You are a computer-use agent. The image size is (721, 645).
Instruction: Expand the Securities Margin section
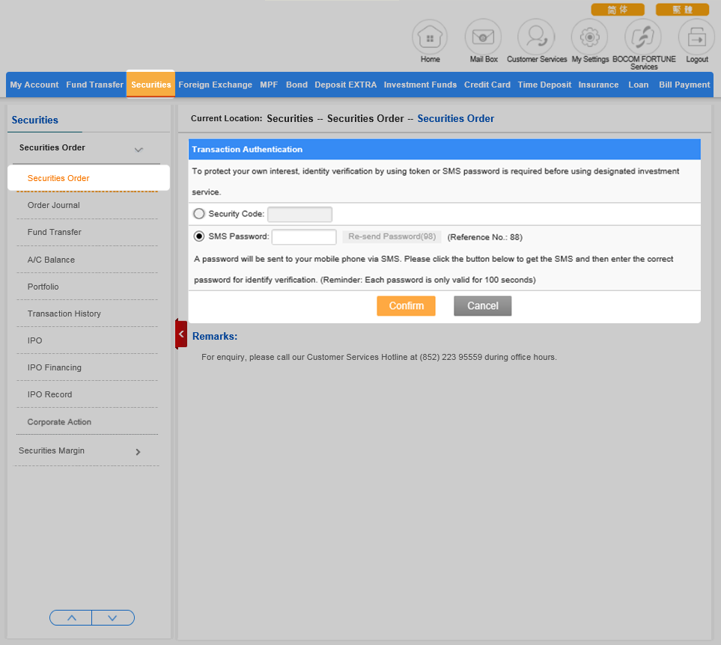pyautogui.click(x=138, y=452)
